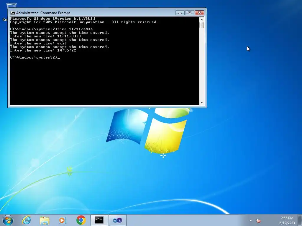Click the 'time 11/11/4444' command line
Screen dimensions: 302x226
(x=51, y=29)
